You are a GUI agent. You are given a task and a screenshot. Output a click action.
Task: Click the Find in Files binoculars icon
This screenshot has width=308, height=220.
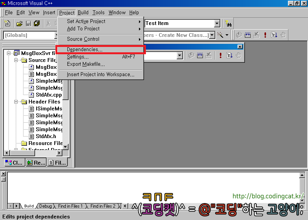point(228,23)
